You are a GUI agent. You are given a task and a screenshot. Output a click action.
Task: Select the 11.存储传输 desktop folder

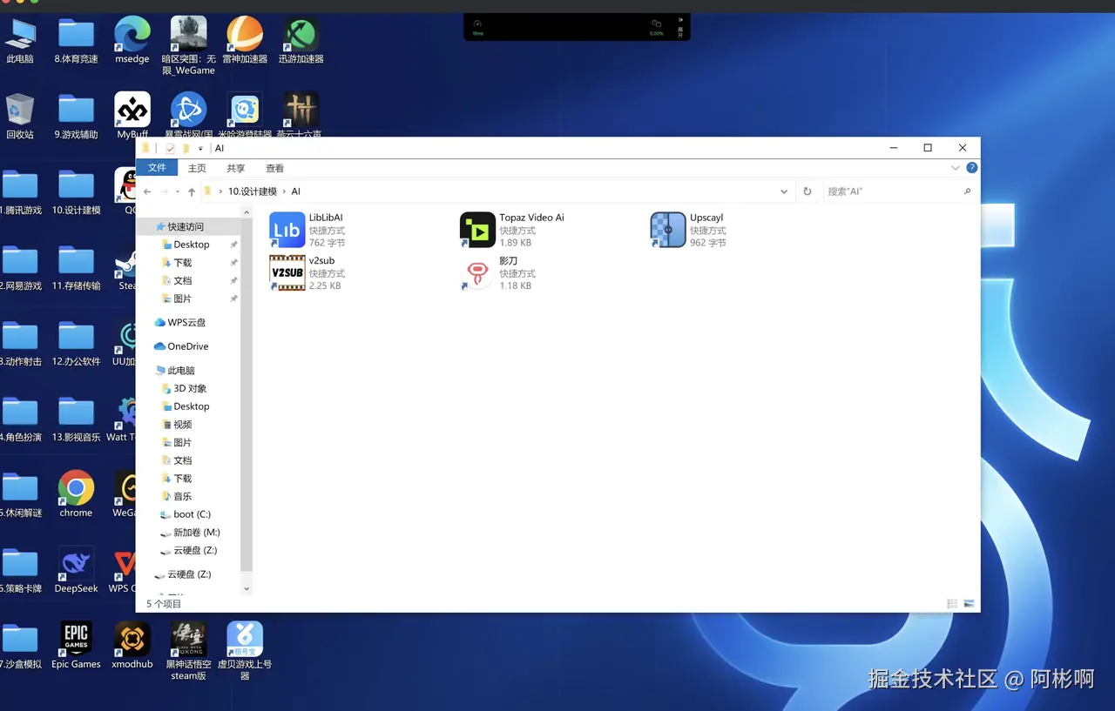(x=76, y=267)
